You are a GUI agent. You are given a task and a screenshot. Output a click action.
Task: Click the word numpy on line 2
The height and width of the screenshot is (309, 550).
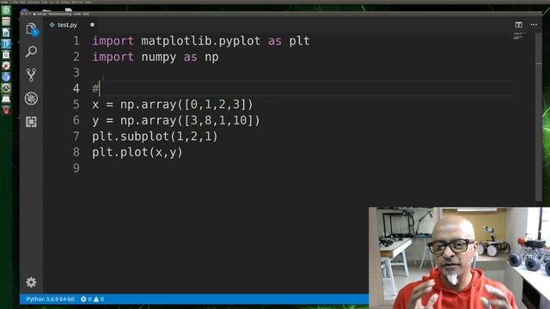(x=158, y=58)
